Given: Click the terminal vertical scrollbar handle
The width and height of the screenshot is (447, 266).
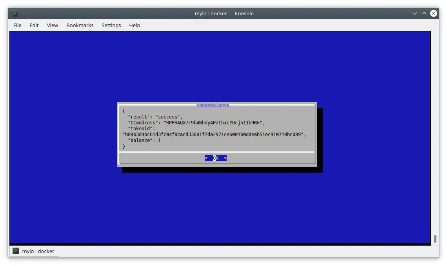Looking at the screenshot, I should pos(435,239).
